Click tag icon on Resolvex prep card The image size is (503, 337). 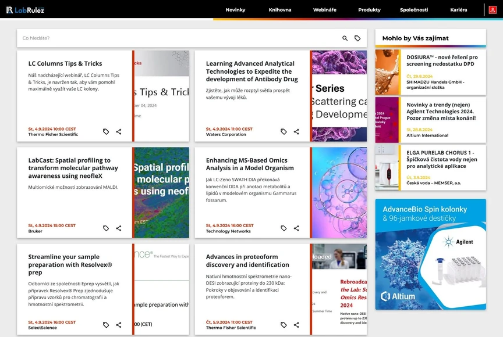106,325
